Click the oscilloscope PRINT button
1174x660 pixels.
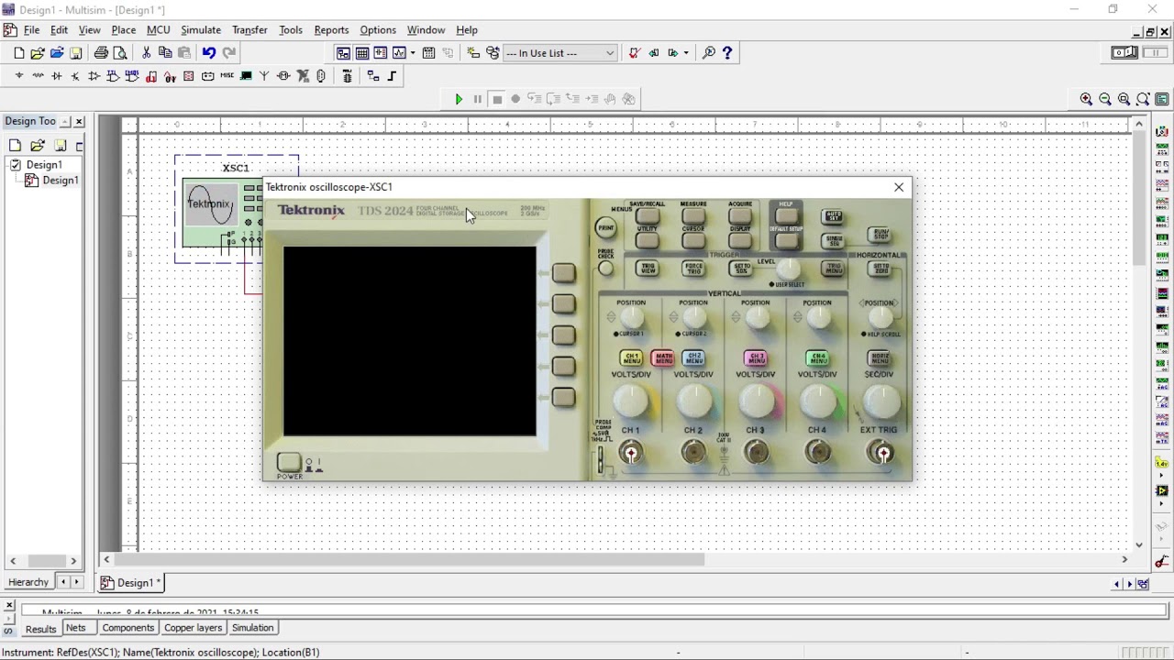click(x=605, y=227)
